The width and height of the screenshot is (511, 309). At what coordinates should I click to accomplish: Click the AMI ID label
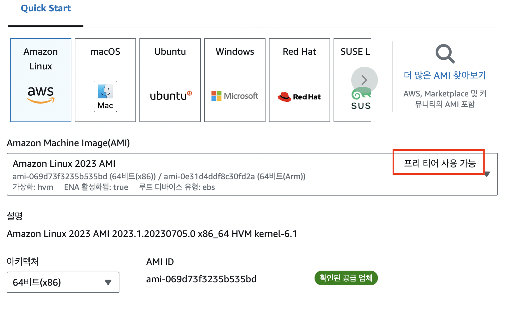160,262
